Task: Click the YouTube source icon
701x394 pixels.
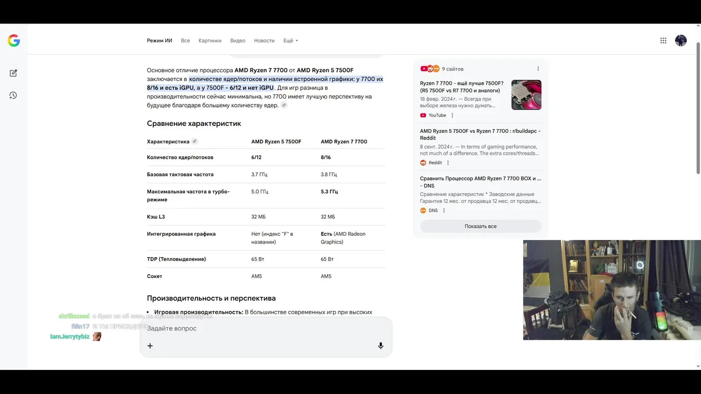Action: click(x=423, y=115)
